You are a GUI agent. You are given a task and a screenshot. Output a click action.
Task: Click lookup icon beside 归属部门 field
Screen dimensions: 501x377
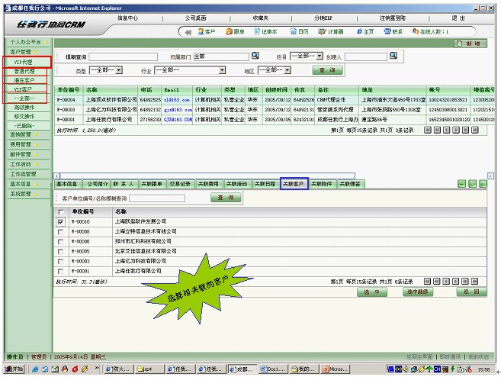tap(255, 56)
